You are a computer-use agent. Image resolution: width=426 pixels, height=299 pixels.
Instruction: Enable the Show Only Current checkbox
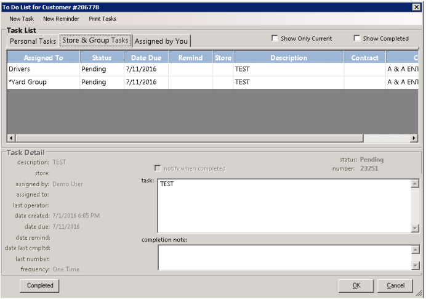click(275, 38)
